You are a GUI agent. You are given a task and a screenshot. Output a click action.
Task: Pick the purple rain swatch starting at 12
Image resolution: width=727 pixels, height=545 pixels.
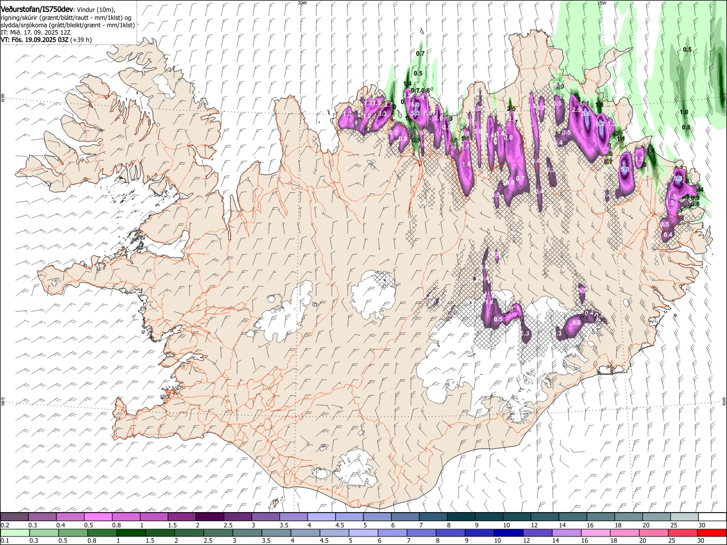tap(537, 533)
